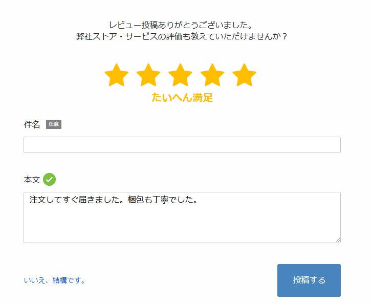372x305 pixels.
Task: Submit the review with 投稿する button
Action: click(x=309, y=280)
